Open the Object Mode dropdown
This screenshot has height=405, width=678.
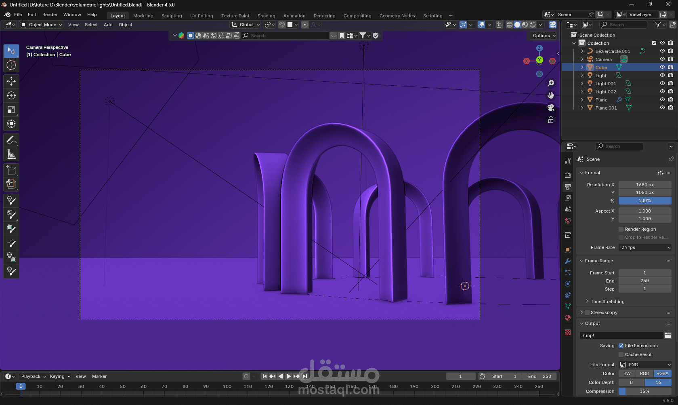tap(42, 25)
